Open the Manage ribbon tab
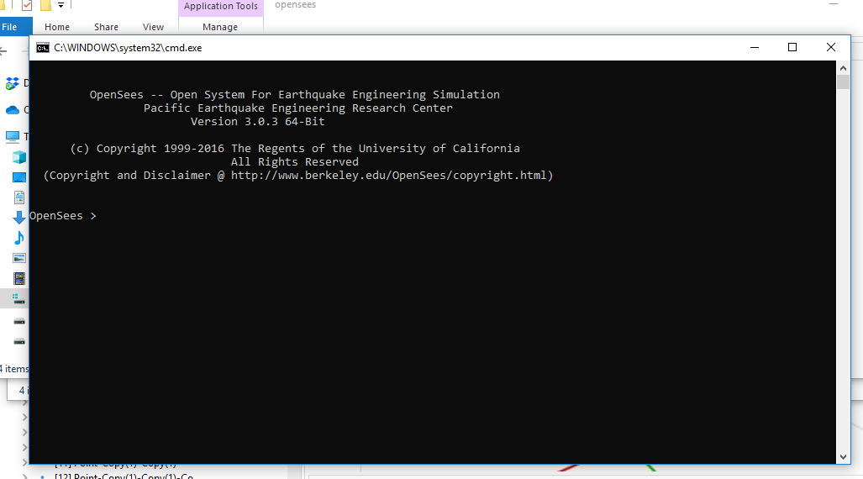 tap(220, 26)
